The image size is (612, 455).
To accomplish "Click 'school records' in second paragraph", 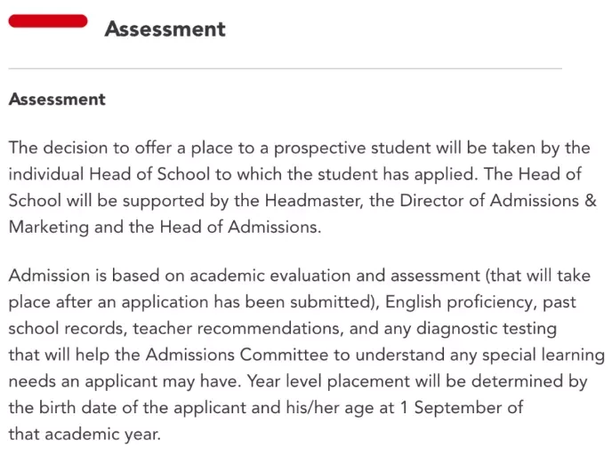I will (66, 329).
